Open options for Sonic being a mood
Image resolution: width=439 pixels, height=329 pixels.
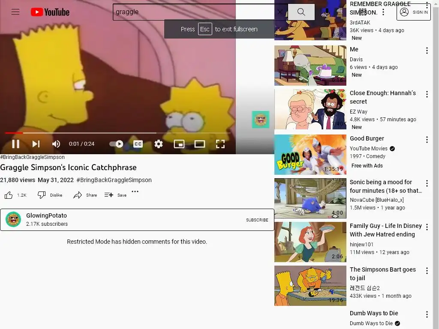[x=427, y=183]
